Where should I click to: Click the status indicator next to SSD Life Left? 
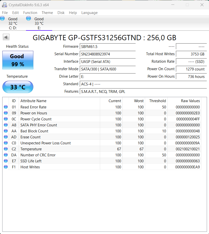(5, 161)
